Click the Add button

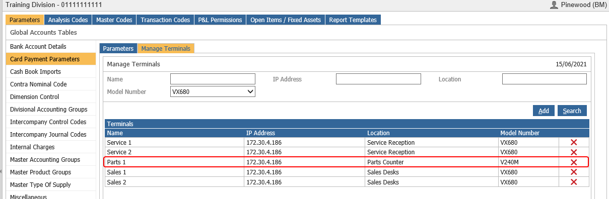(544, 111)
